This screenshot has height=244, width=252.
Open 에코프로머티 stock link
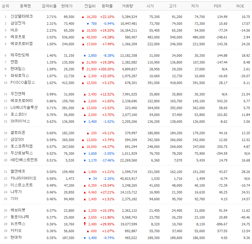21,101
